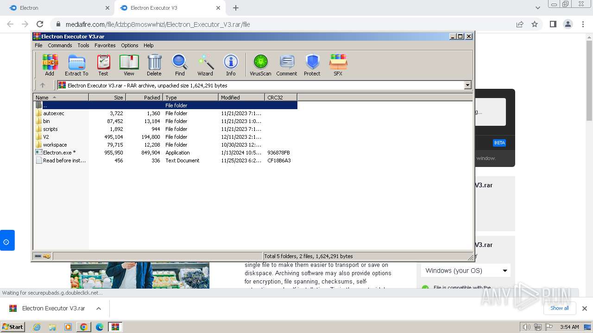This screenshot has width=593, height=333.
Task: Sort by the Type column header
Action: point(190,97)
